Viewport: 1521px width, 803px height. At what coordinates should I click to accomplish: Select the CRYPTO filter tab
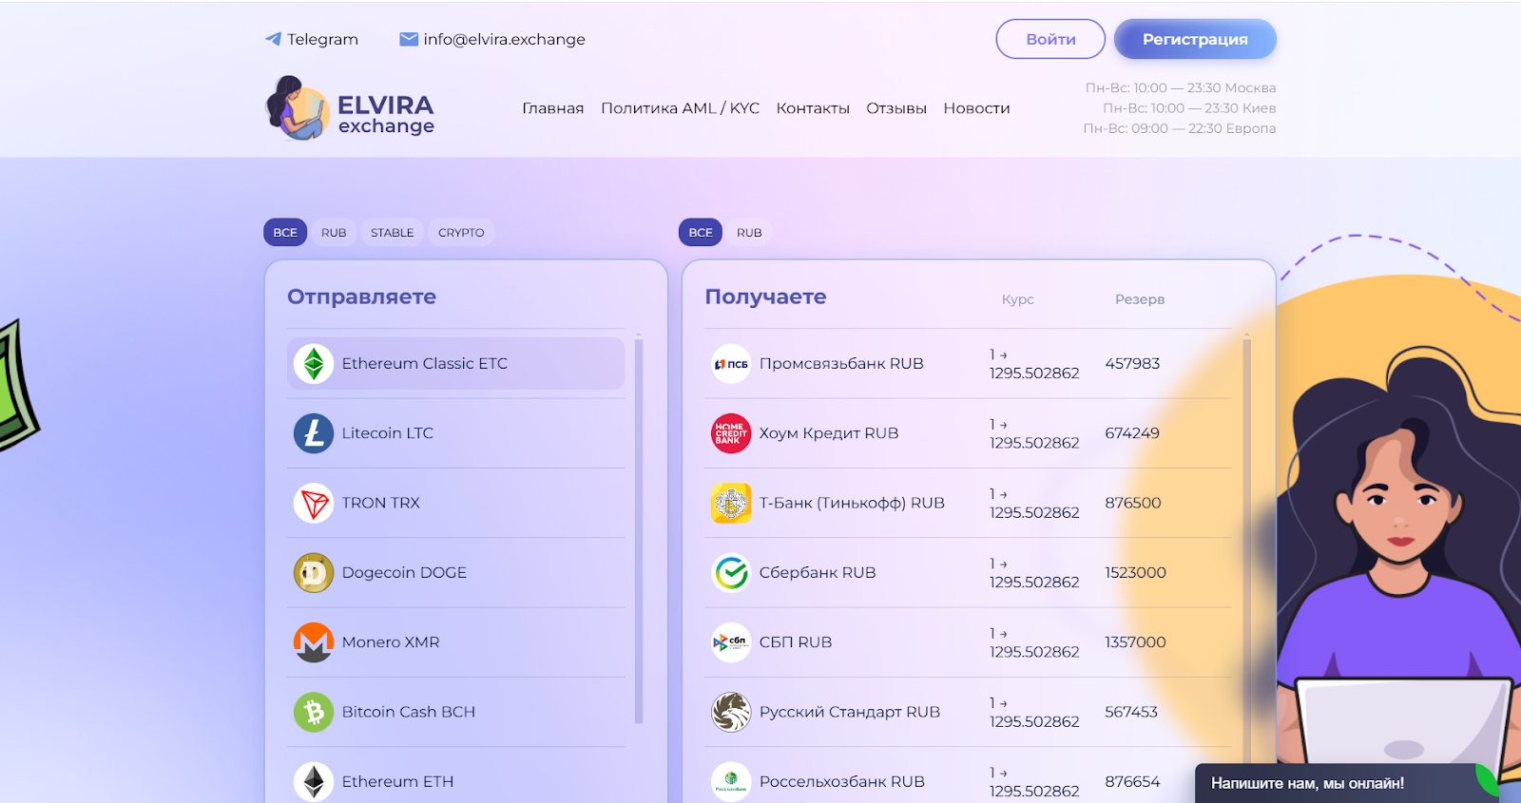[x=461, y=232]
